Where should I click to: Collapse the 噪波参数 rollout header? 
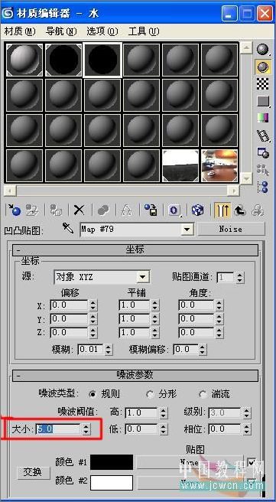(135, 375)
